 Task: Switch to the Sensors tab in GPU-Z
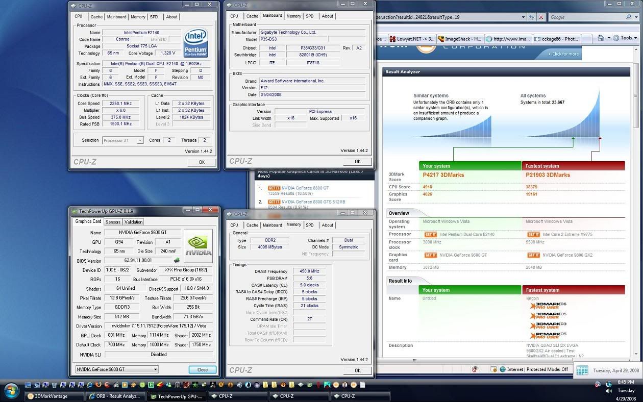113,222
